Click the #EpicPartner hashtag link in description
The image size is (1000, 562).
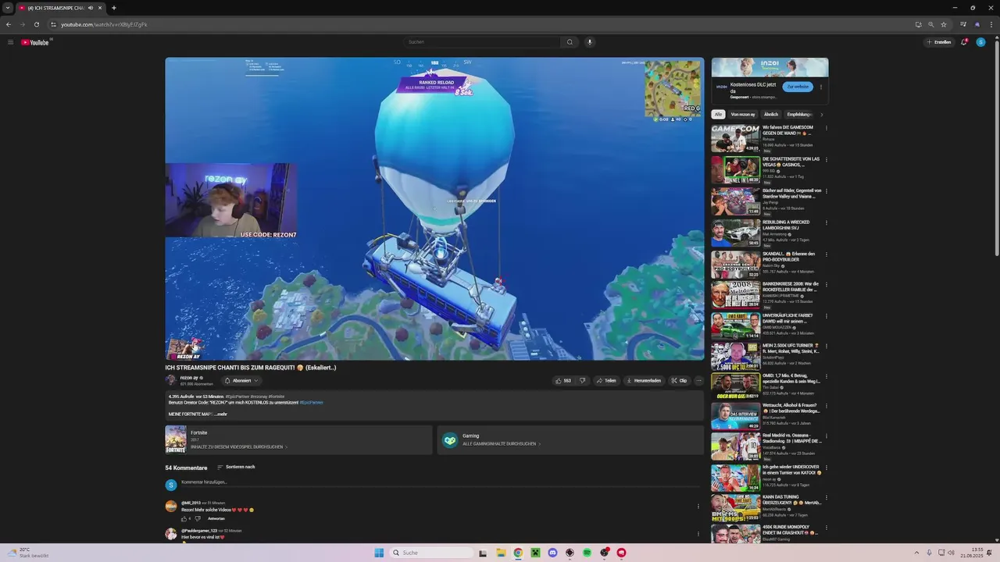click(x=311, y=402)
